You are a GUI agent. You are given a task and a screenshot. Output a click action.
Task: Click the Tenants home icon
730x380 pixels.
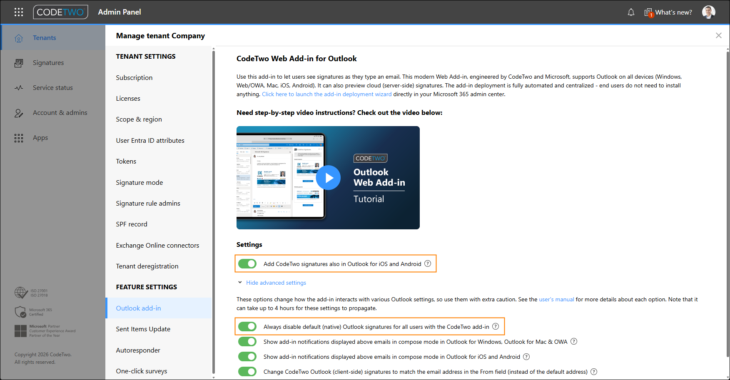click(19, 38)
